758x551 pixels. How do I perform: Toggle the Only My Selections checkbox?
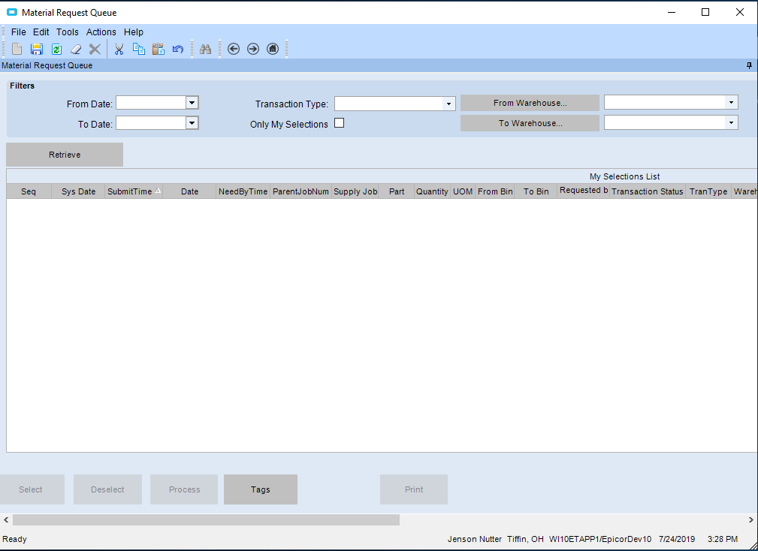click(340, 123)
